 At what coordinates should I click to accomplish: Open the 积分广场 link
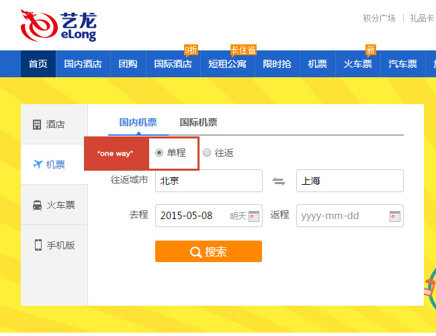pos(380,18)
